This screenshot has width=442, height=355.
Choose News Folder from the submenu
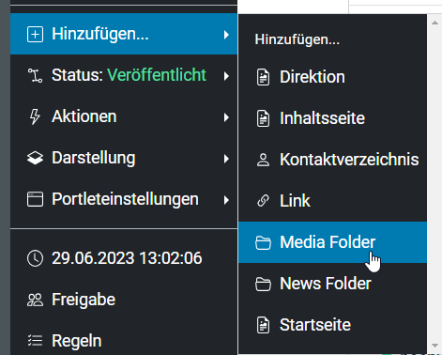pos(332,284)
